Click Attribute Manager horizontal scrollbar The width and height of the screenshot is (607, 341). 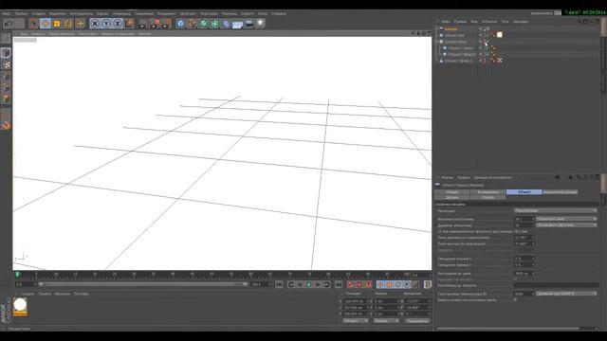tap(507, 329)
